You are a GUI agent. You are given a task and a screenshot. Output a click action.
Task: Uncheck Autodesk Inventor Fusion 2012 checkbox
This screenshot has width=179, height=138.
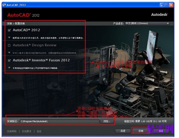point(9,60)
